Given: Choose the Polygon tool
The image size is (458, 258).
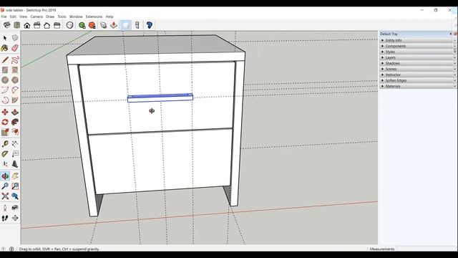Looking at the screenshot, I should (15, 80).
